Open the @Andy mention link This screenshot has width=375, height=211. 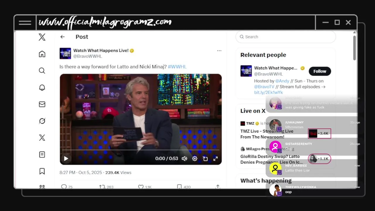point(282,81)
